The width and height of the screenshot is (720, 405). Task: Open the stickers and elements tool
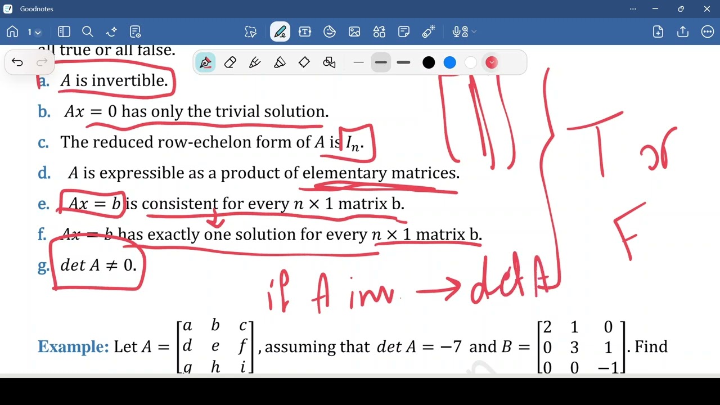coord(330,32)
